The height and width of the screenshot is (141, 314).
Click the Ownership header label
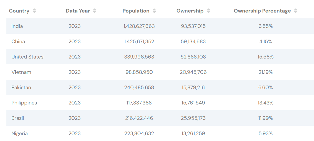click(x=190, y=11)
